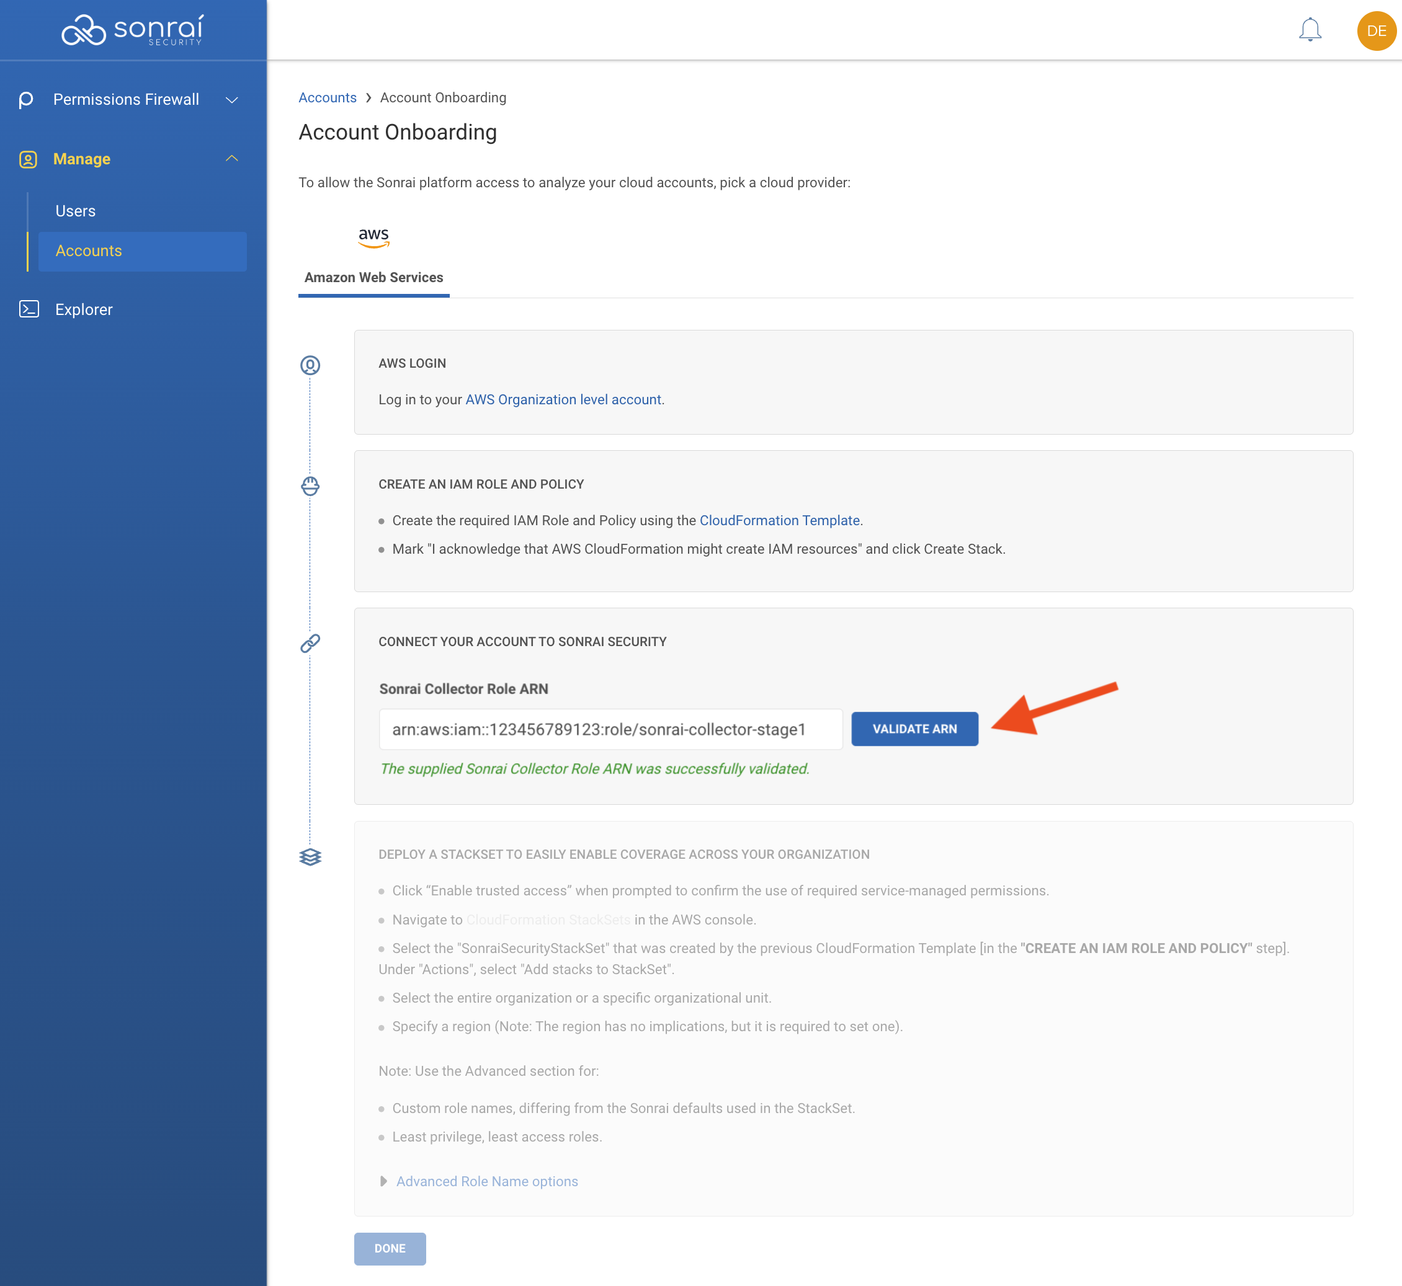Collapse the Manage section chevron

[x=232, y=159]
